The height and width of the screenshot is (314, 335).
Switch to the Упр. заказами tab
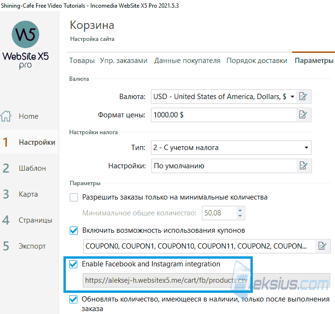[x=124, y=61]
